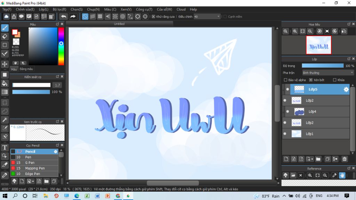Select the hand tool in Reference panel
The image size is (356, 200).
point(342,175)
